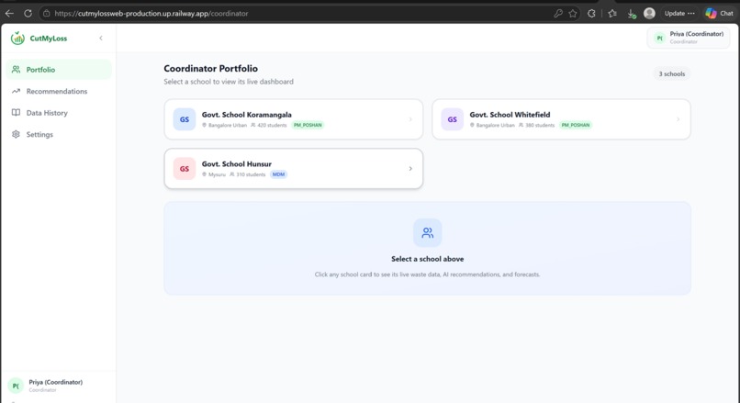Click the people icon in Select a school panel
The image size is (740, 403).
[x=428, y=232]
